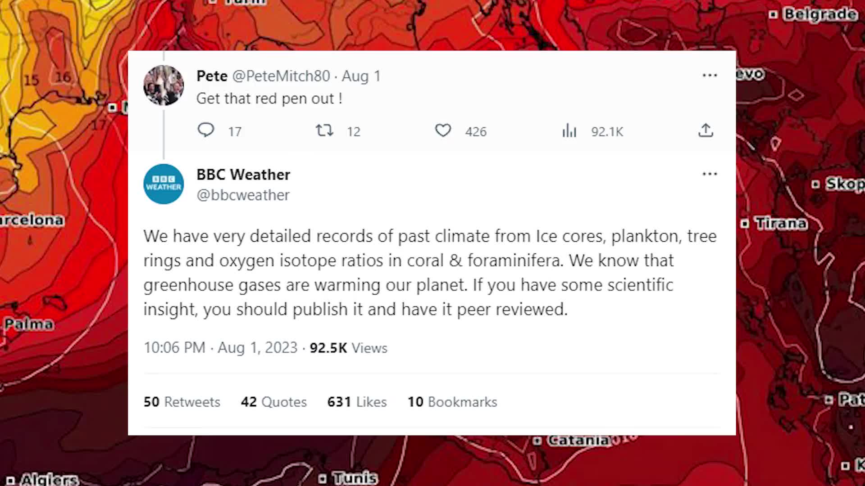865x486 pixels.
Task: Click the 92.5K Views count
Action: (x=349, y=348)
